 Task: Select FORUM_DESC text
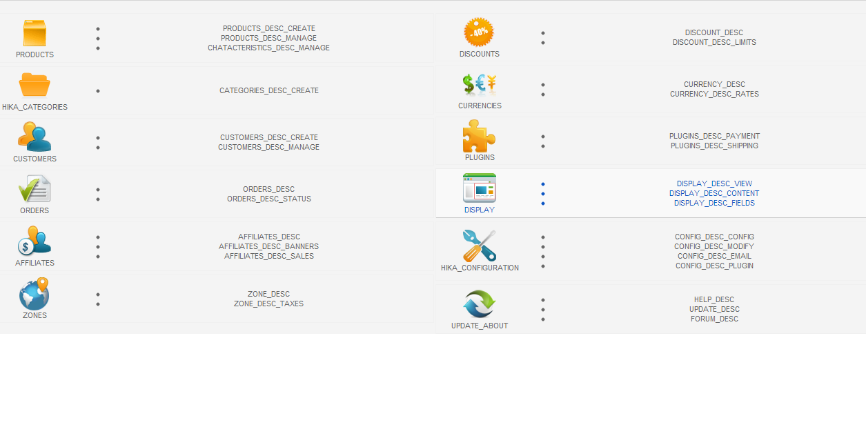click(714, 319)
